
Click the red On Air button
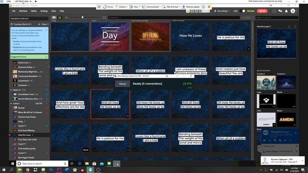coord(262,11)
